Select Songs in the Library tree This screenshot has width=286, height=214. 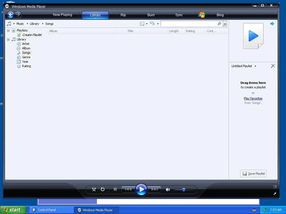tap(26, 53)
